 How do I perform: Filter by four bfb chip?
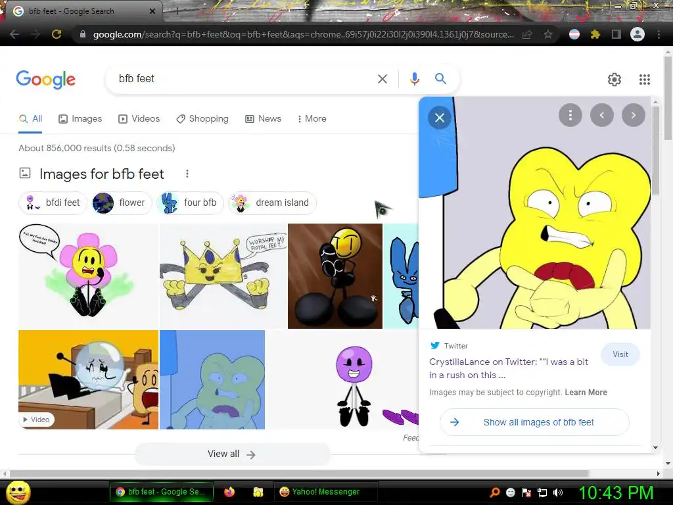189,203
